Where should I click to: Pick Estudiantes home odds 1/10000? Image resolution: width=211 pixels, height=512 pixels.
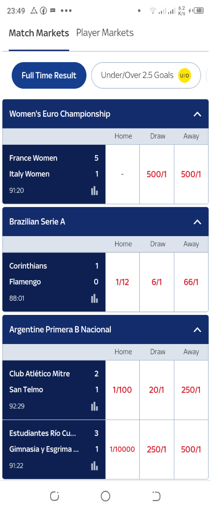point(122,449)
